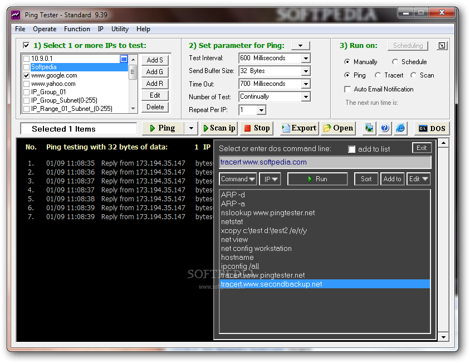Open the Command dropdown in DOS panel

[238, 179]
